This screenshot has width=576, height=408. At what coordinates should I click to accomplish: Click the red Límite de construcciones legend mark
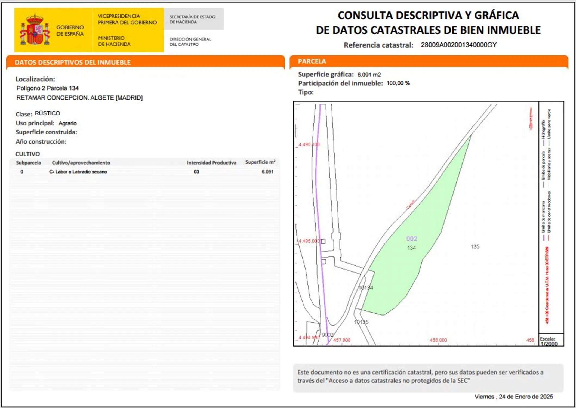coord(549,238)
